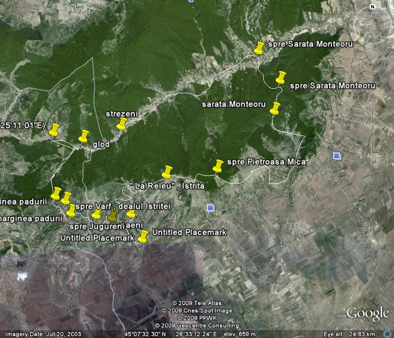Select the 'strezeni' placemark pushpin

point(122,124)
